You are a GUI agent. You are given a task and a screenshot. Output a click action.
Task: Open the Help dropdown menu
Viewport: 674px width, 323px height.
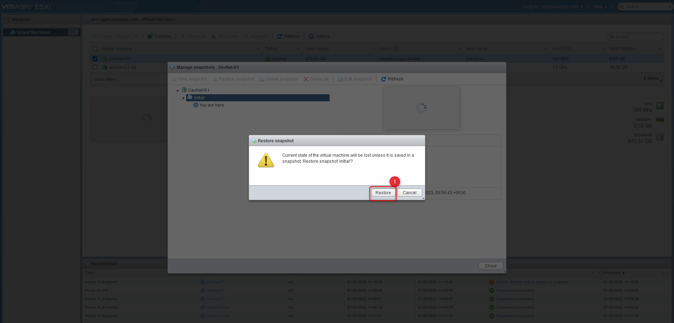[600, 7]
